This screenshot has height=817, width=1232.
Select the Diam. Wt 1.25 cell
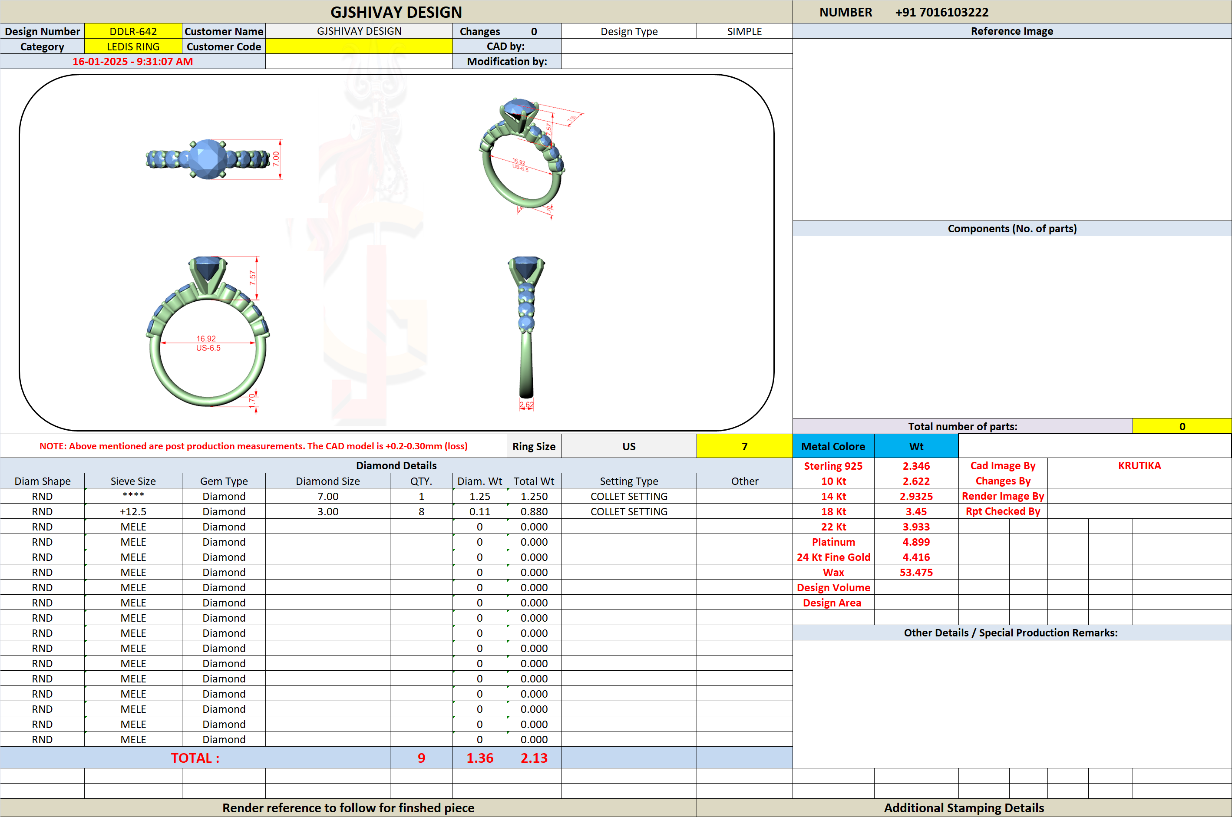479,496
